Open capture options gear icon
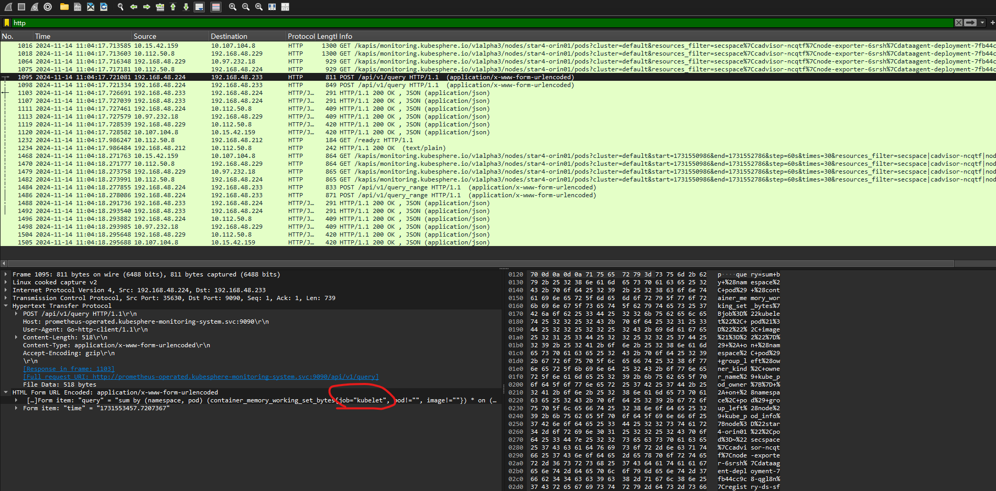Screen dimensions: 996x491 (48, 7)
